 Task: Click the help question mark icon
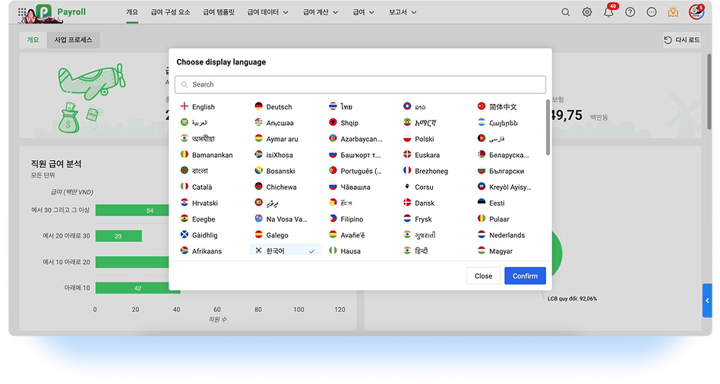pos(630,12)
